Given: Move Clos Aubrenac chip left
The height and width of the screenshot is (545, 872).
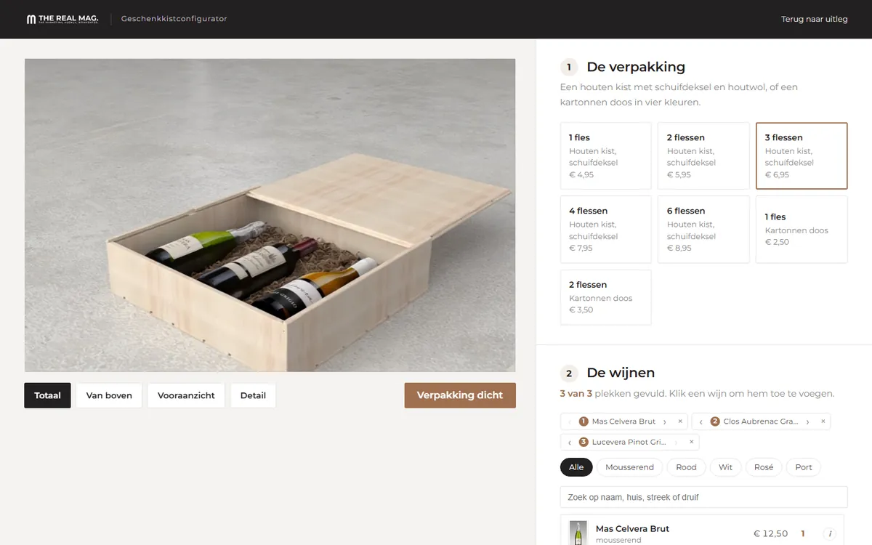Looking at the screenshot, I should click(701, 421).
